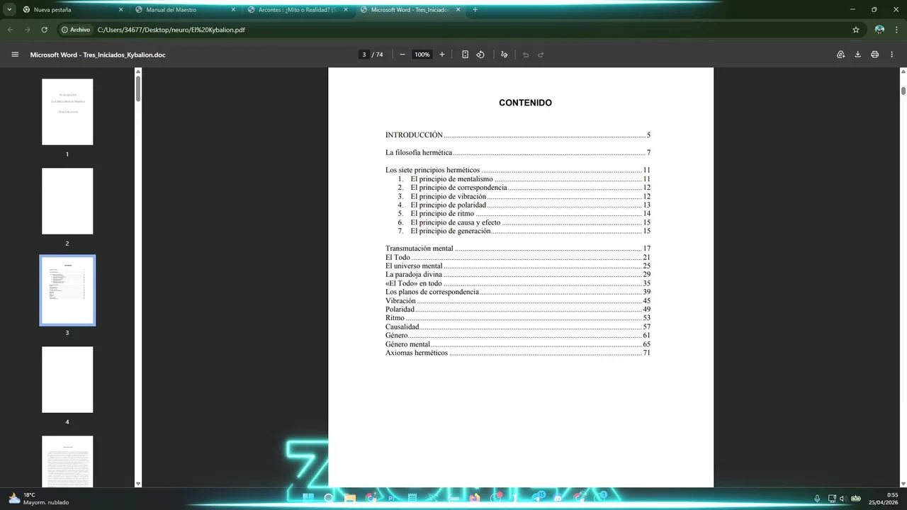This screenshot has width=907, height=510.
Task: Activate the draw annotation tool
Action: (x=505, y=55)
